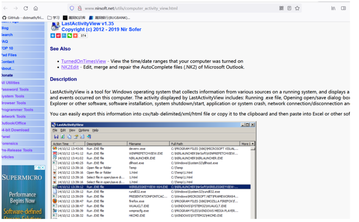Open Forensics sidebar link
The image size is (359, 222).
(23, 143)
